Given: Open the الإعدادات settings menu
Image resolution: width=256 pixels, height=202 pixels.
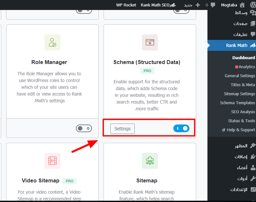Looking at the screenshot, I should (x=239, y=189).
